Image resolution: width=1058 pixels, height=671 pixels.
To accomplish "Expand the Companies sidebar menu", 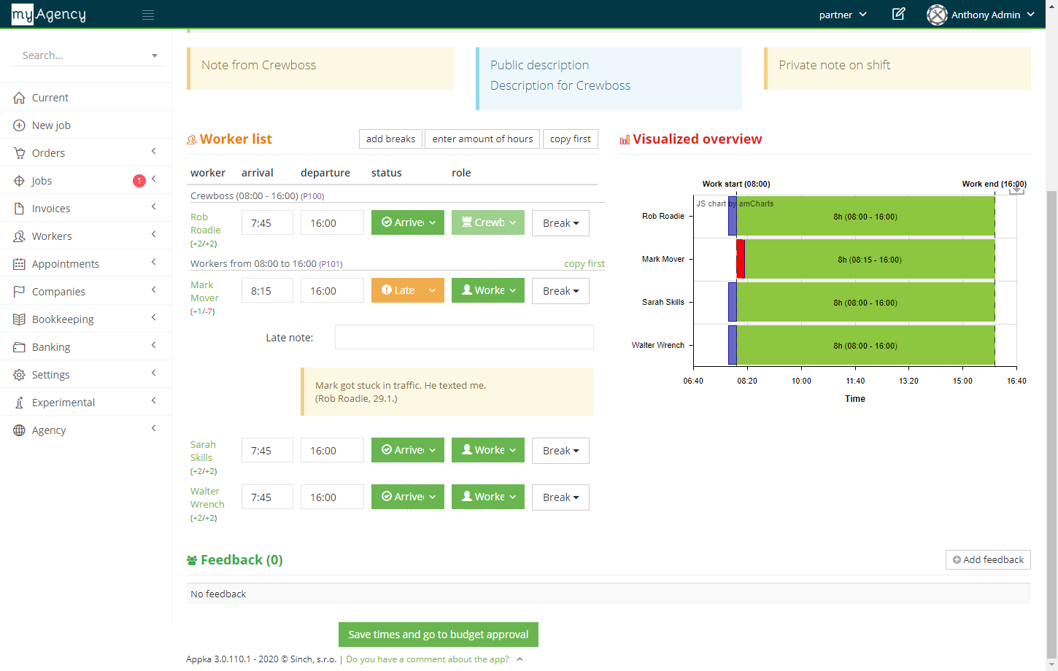I will click(x=154, y=290).
